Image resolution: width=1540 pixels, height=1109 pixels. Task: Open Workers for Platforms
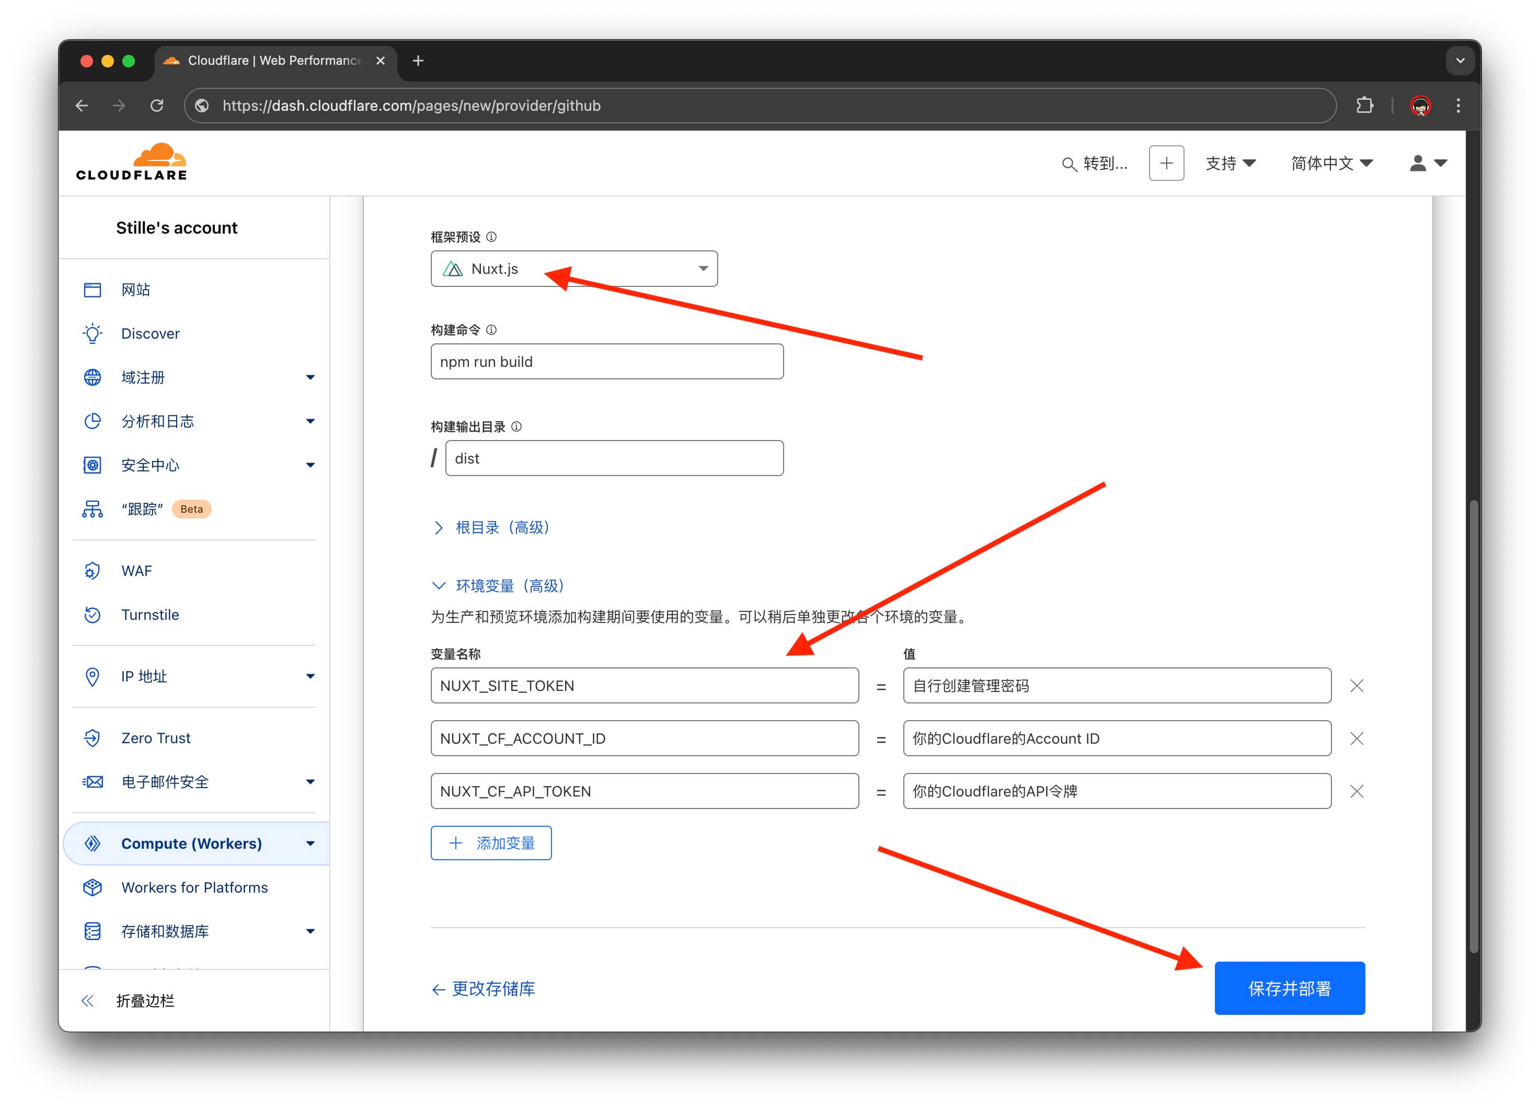[x=194, y=888]
